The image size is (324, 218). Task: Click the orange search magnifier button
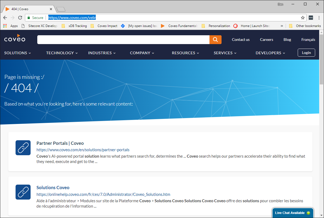215,40
